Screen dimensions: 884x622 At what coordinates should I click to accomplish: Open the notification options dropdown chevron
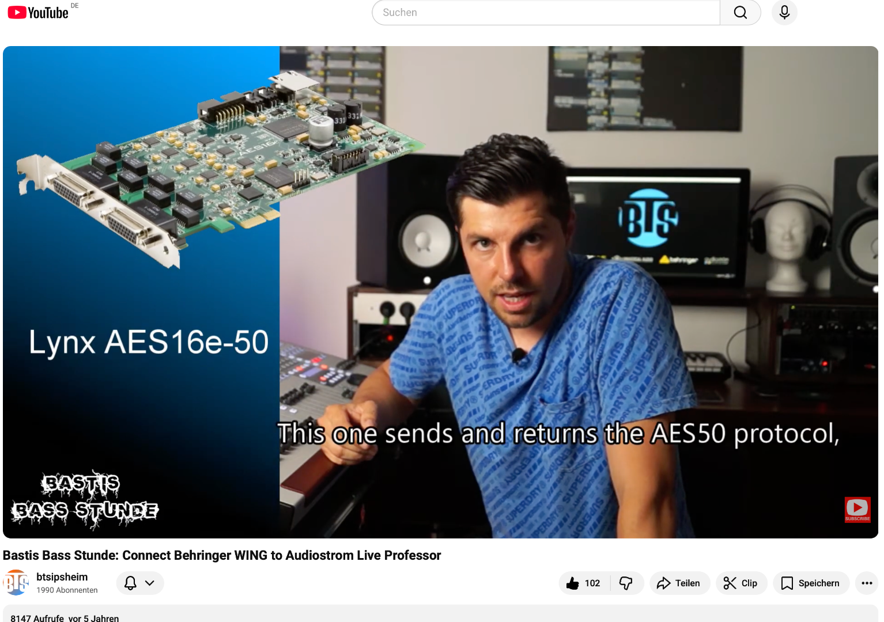pyautogui.click(x=150, y=583)
